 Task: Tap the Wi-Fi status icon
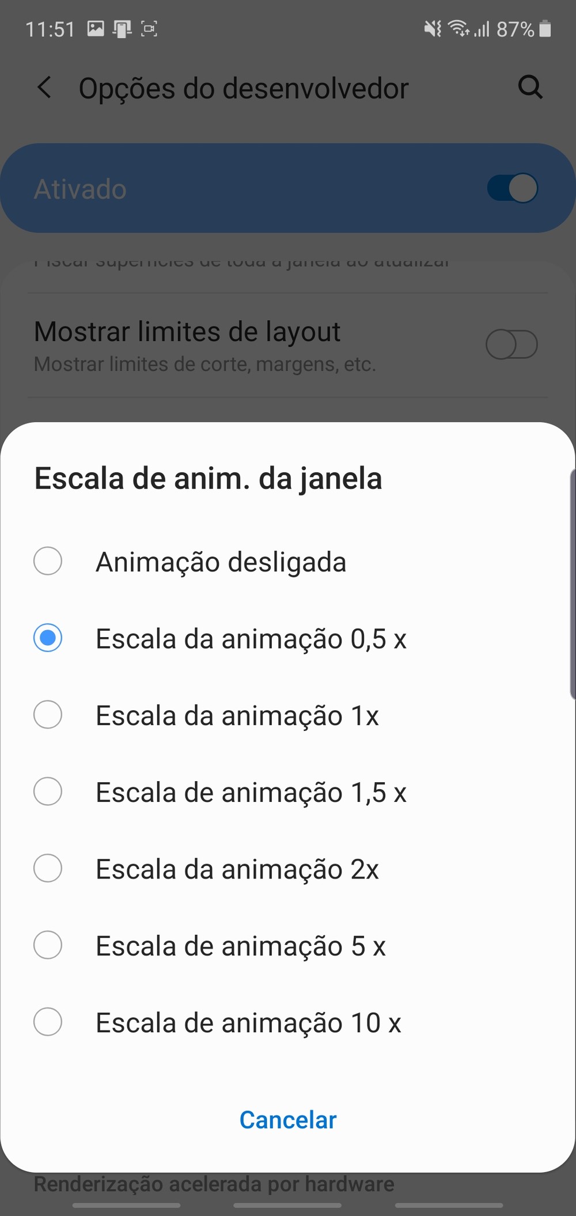pyautogui.click(x=458, y=28)
